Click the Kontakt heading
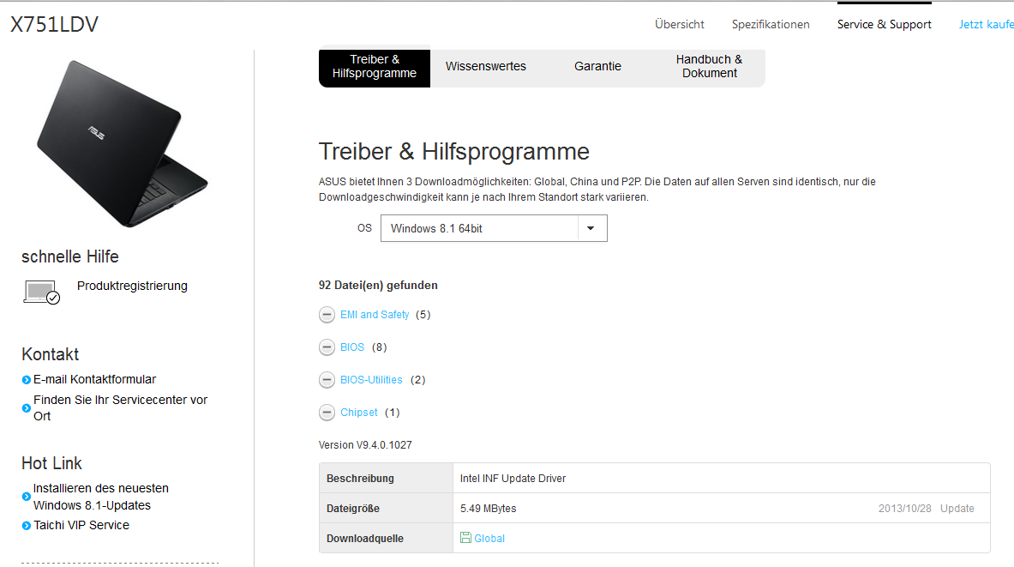 tap(50, 355)
